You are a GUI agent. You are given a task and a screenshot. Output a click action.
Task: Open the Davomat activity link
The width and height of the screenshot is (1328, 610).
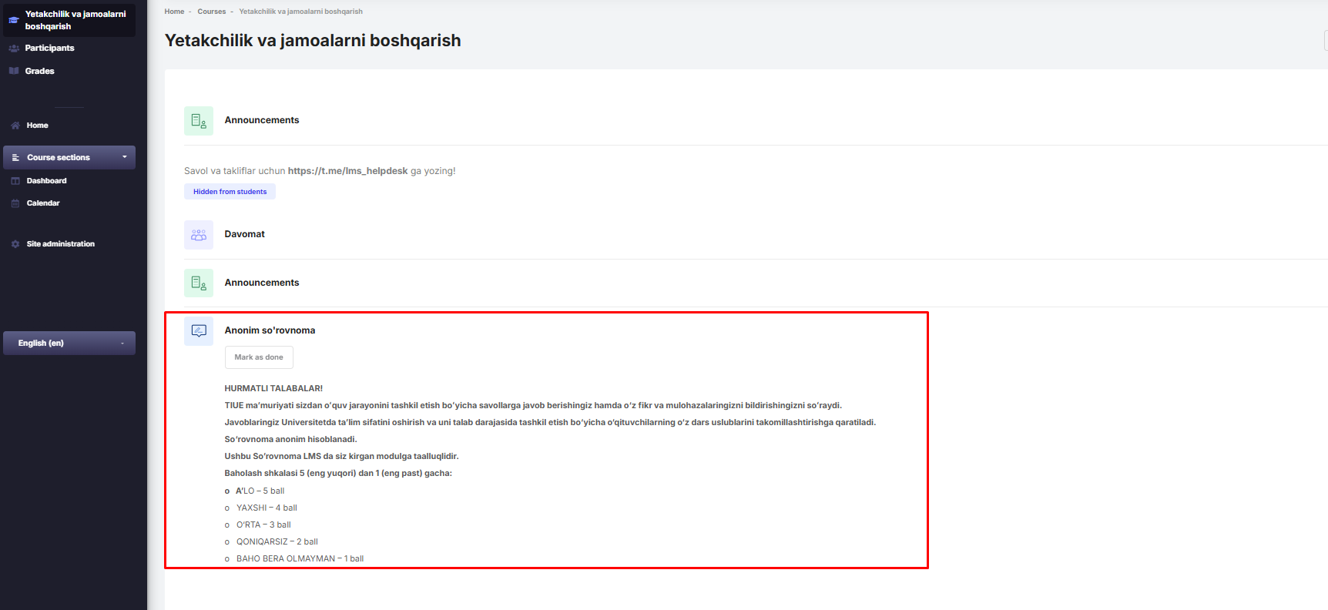(244, 234)
